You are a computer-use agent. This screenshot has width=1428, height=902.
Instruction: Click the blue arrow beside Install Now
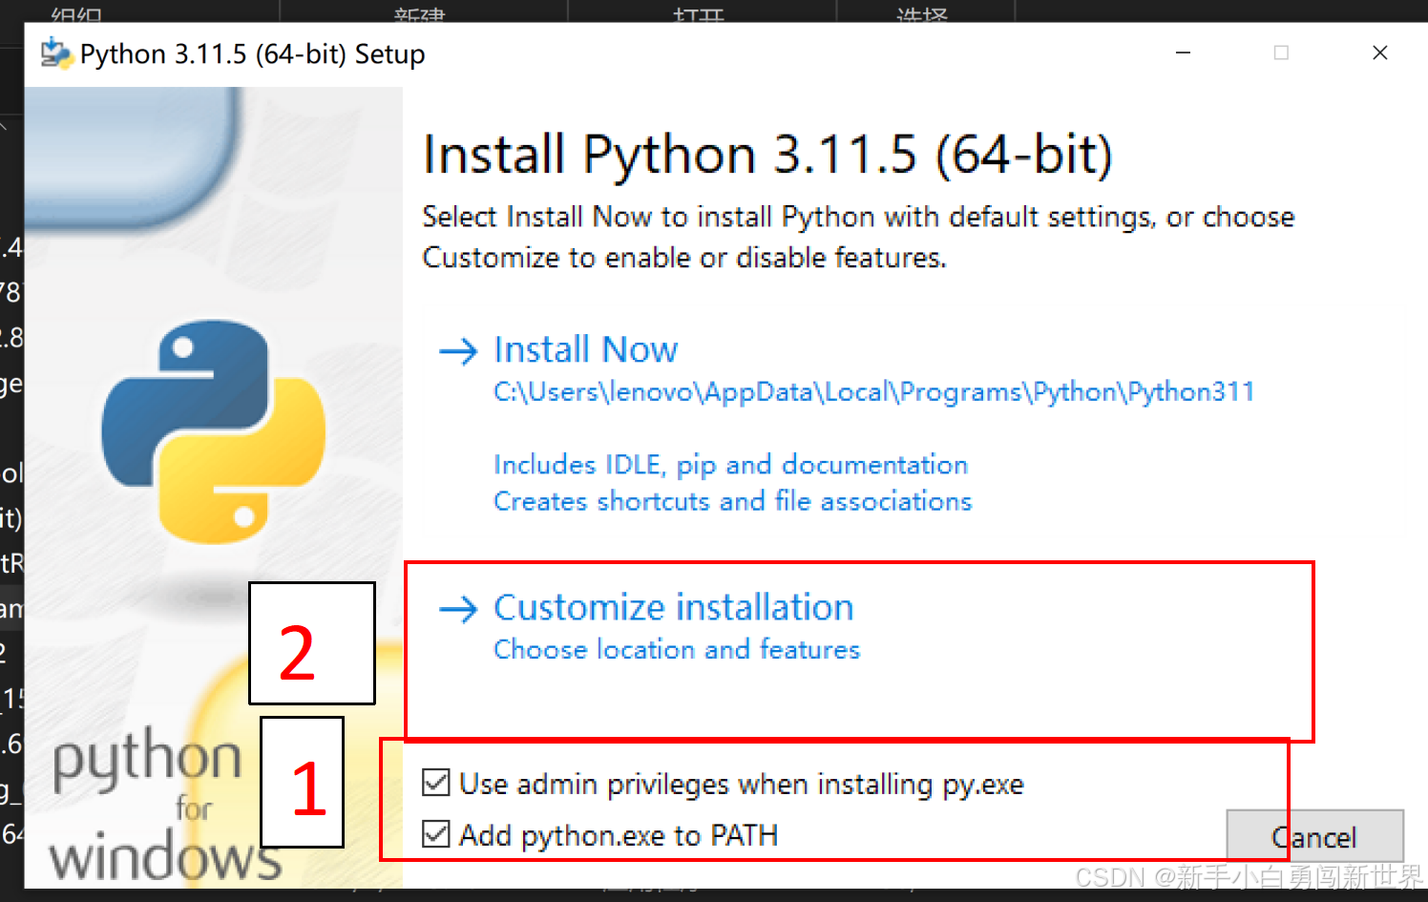(x=457, y=351)
